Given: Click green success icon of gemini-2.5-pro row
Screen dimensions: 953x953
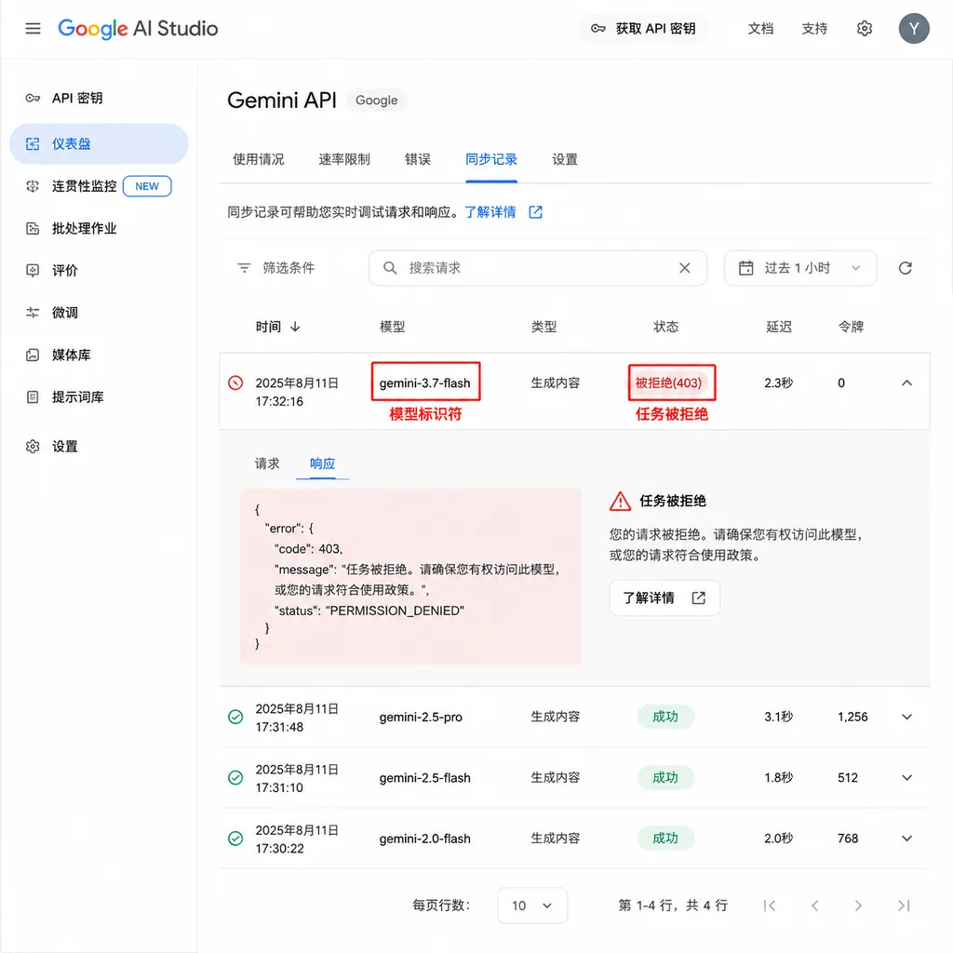Looking at the screenshot, I should coord(235,718).
